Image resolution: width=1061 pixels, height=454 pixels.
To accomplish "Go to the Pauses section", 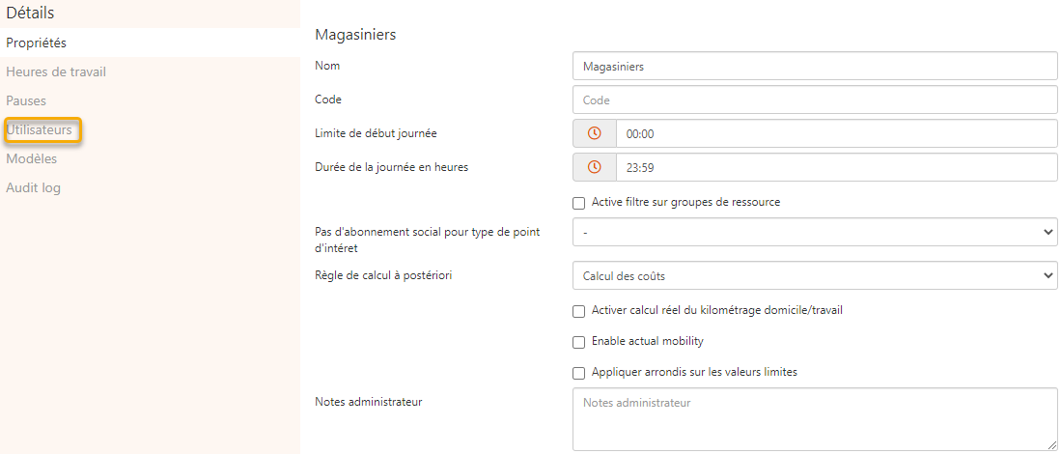I will point(26,100).
